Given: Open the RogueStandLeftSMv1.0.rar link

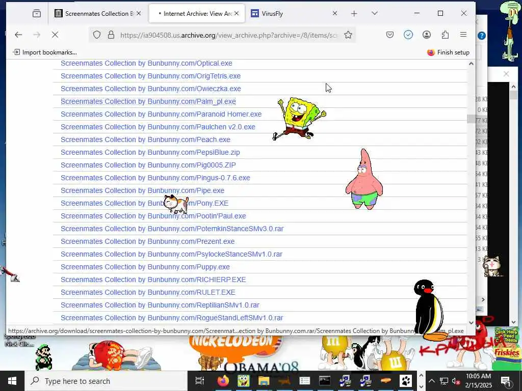Looking at the screenshot, I should coord(172,318).
